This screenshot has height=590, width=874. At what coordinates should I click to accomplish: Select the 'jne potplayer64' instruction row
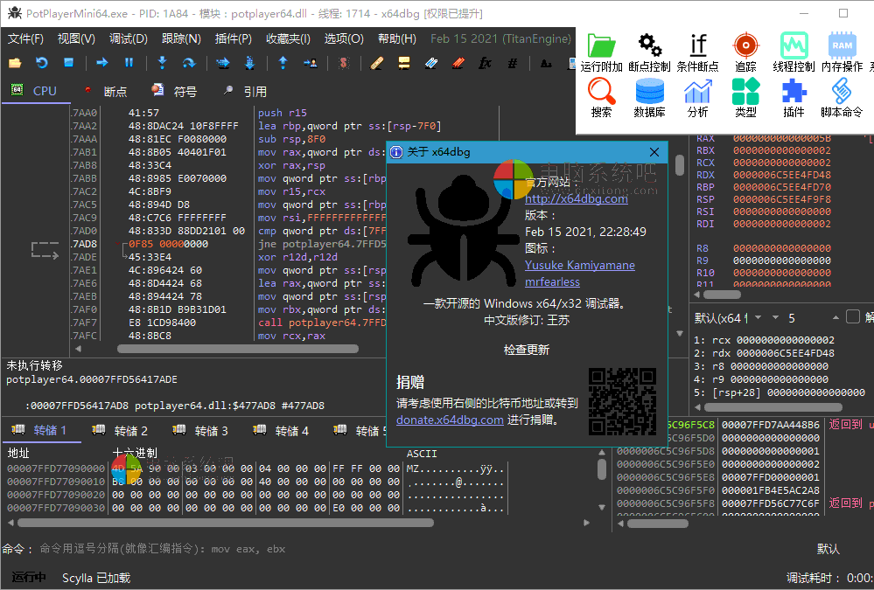pyautogui.click(x=322, y=244)
